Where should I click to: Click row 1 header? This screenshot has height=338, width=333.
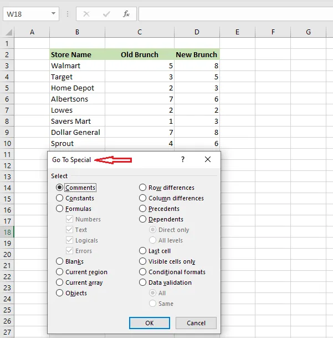[x=7, y=43]
